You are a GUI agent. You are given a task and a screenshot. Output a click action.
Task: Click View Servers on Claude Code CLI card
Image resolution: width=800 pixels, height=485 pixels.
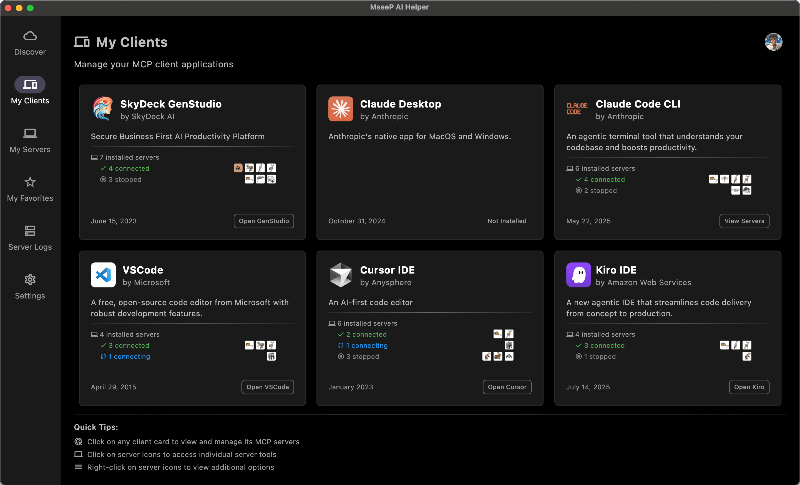744,221
